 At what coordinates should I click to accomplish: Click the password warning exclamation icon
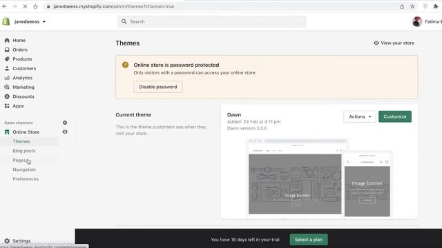pos(125,65)
